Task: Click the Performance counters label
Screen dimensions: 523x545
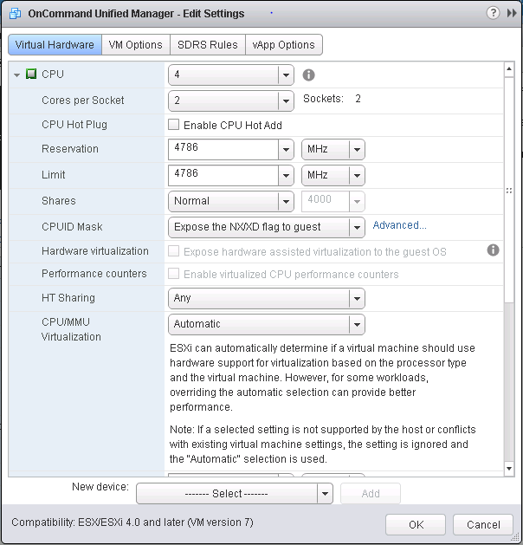Action: pos(94,274)
